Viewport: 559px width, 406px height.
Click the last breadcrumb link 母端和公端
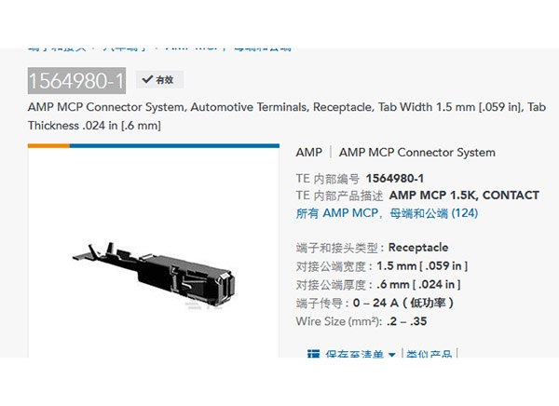point(263,49)
